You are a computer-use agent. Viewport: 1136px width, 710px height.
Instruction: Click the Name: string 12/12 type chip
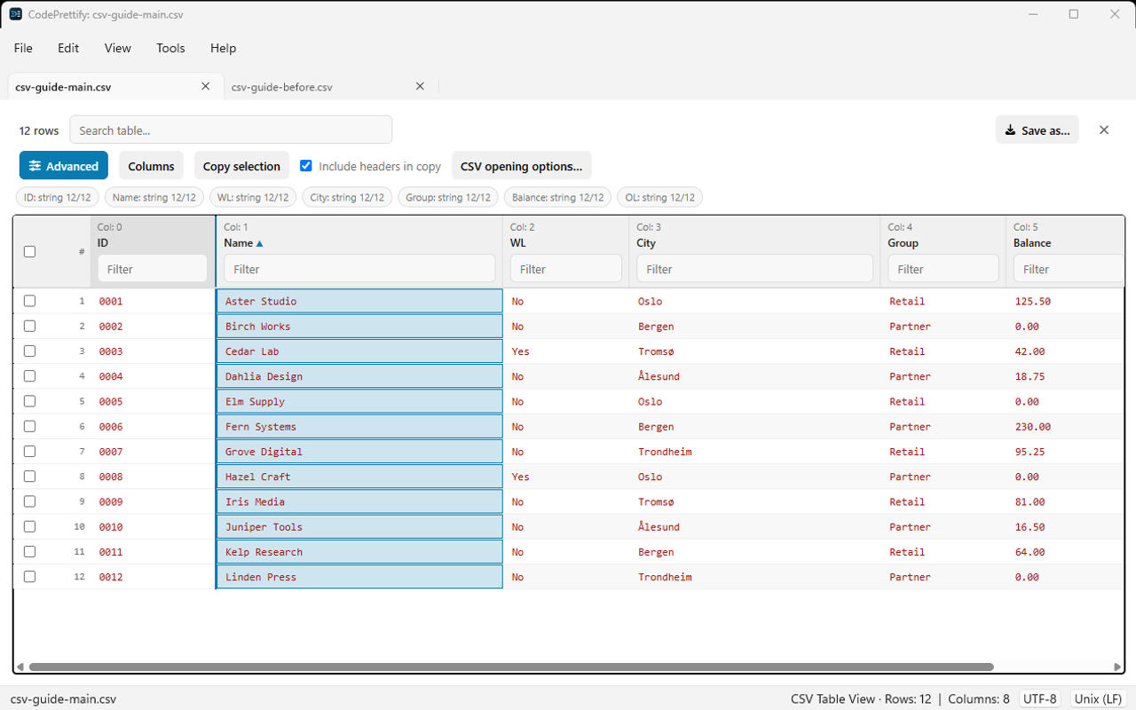(x=154, y=197)
